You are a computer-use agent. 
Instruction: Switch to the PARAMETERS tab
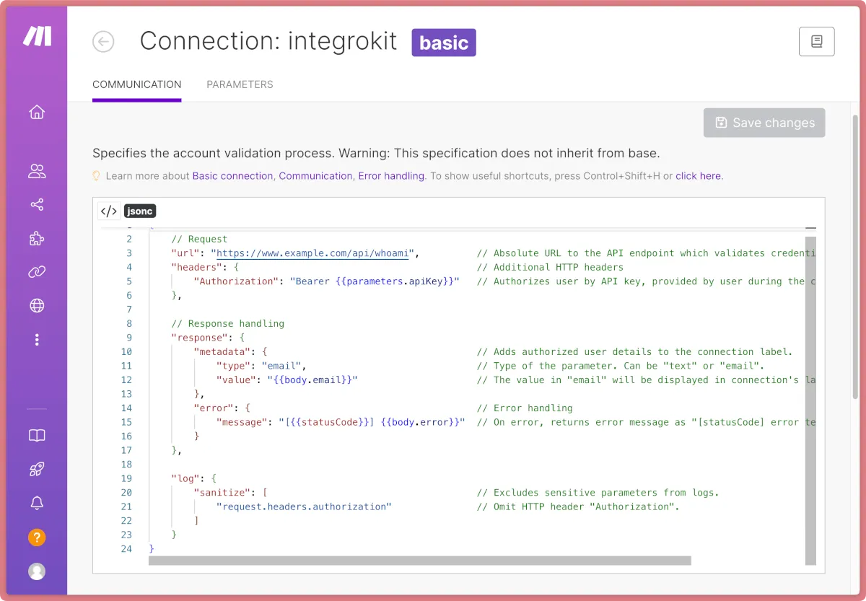[x=240, y=84]
